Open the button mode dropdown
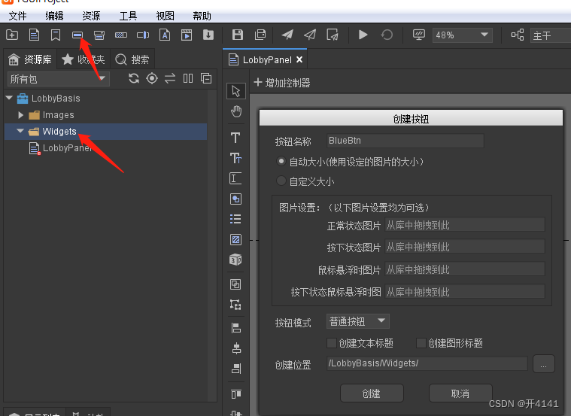 (x=358, y=321)
